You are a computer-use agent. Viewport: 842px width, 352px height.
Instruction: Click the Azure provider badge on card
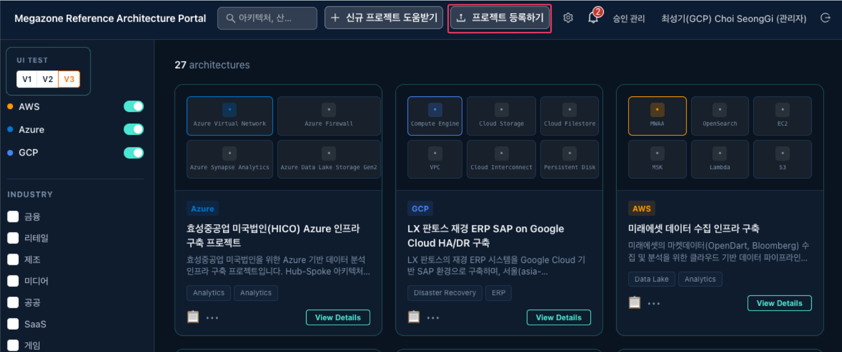click(x=202, y=208)
